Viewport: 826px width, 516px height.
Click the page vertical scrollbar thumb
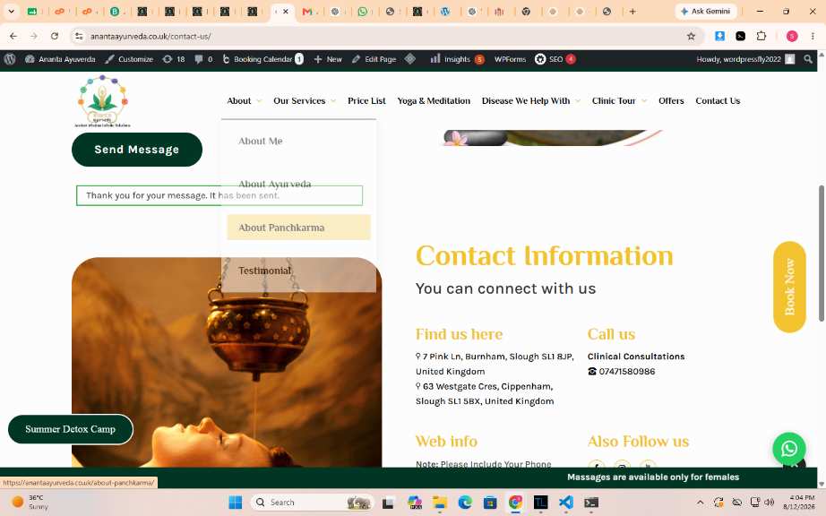coord(821,253)
